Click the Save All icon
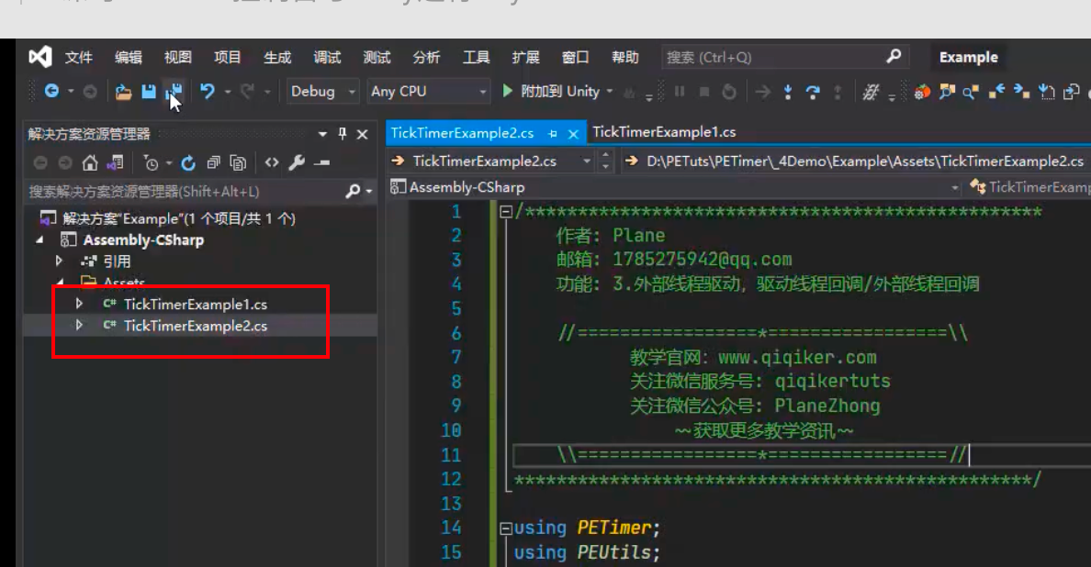 coord(174,92)
